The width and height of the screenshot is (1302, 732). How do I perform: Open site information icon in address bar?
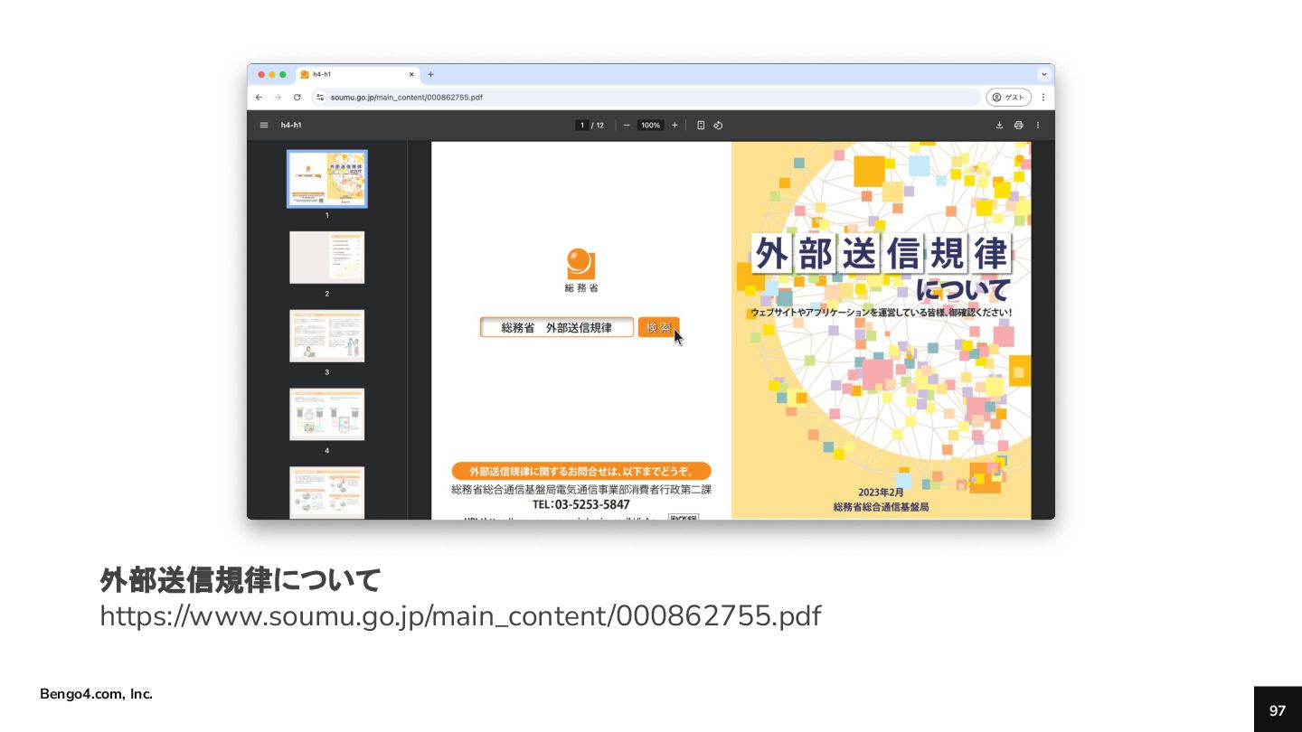pyautogui.click(x=320, y=97)
